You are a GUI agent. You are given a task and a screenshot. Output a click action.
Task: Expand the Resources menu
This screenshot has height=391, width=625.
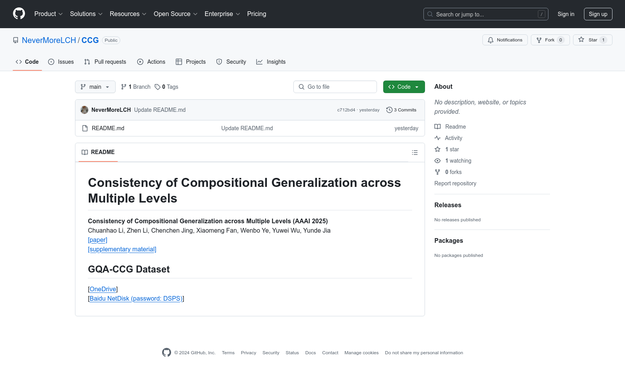(x=128, y=14)
